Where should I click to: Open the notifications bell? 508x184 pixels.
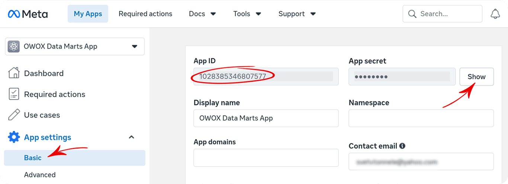click(x=495, y=14)
